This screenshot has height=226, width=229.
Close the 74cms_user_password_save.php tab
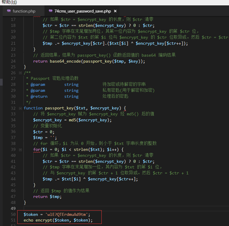coord(115,11)
